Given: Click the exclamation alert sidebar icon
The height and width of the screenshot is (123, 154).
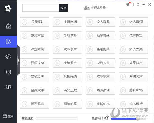Looking at the screenshot, I should 9,87.
